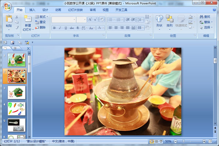219x146 pixels.
Task: Open the 粘贴 paste options arrow
Action: 9,30
